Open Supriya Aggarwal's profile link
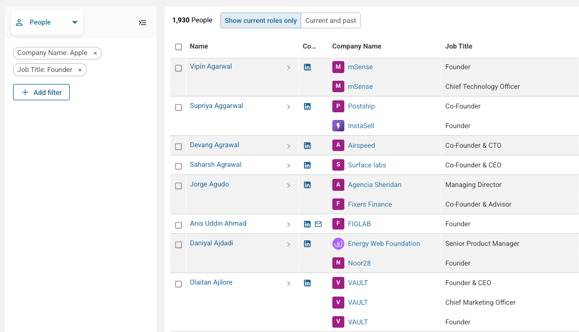The image size is (579, 332). 217,106
